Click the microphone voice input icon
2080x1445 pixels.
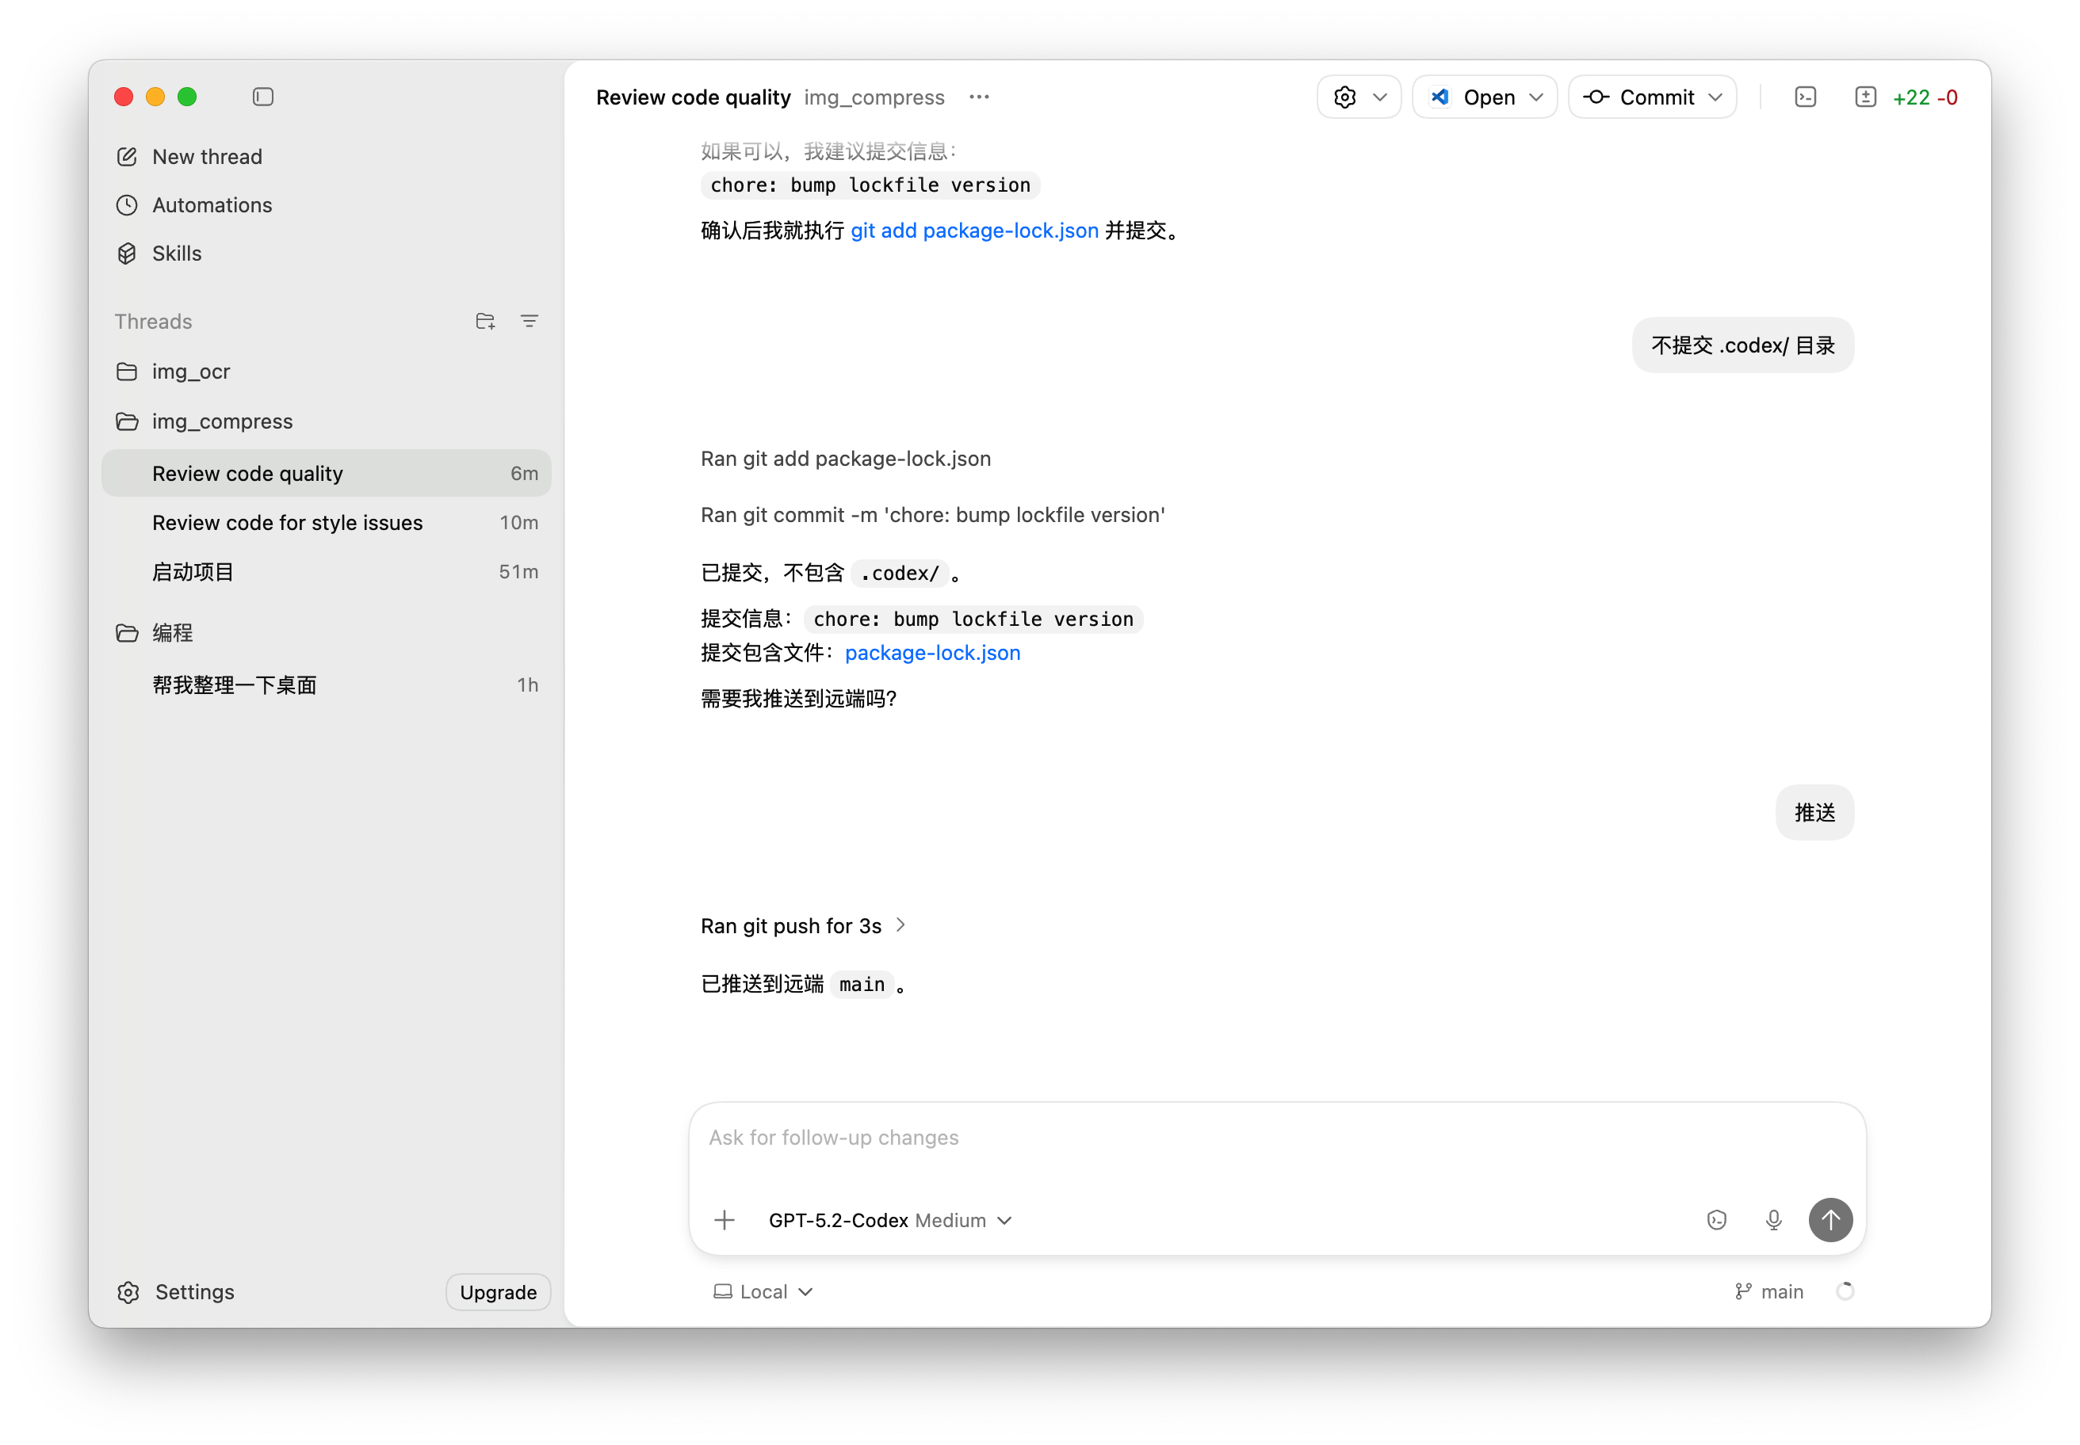pos(1773,1219)
